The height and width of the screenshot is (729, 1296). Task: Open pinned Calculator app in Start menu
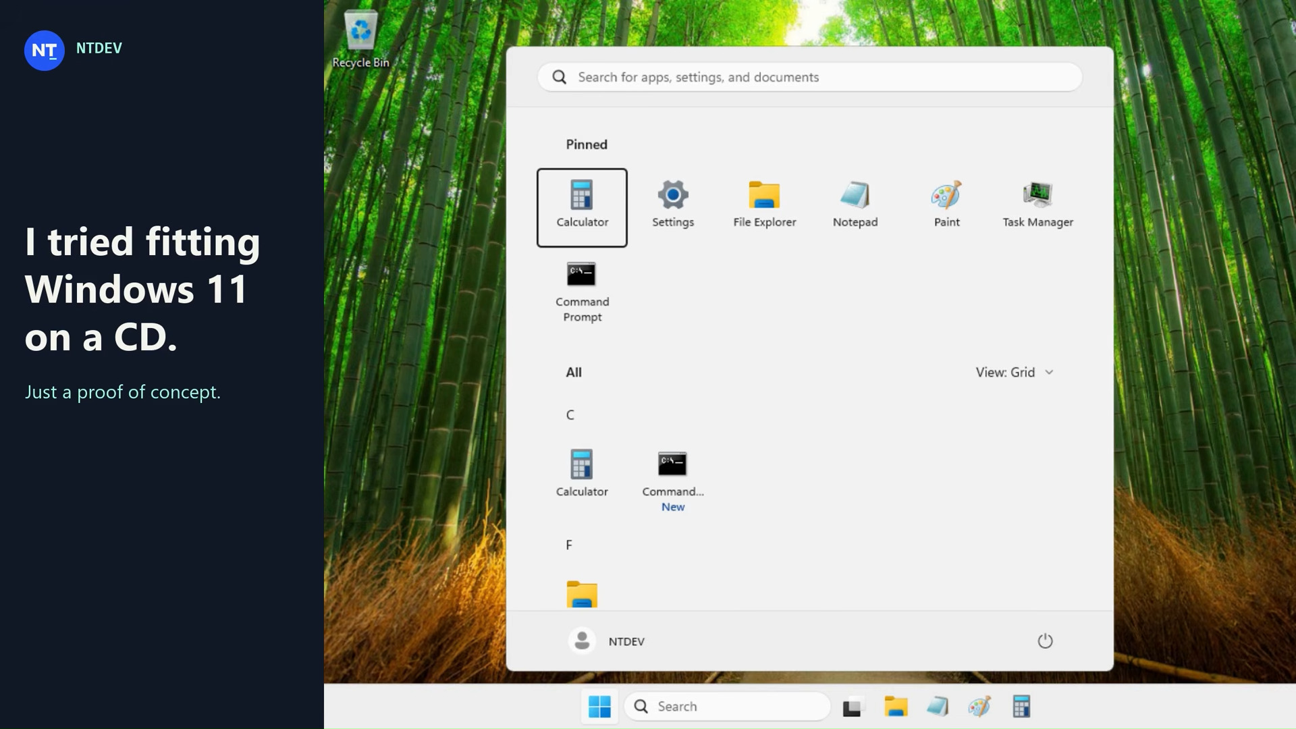582,207
